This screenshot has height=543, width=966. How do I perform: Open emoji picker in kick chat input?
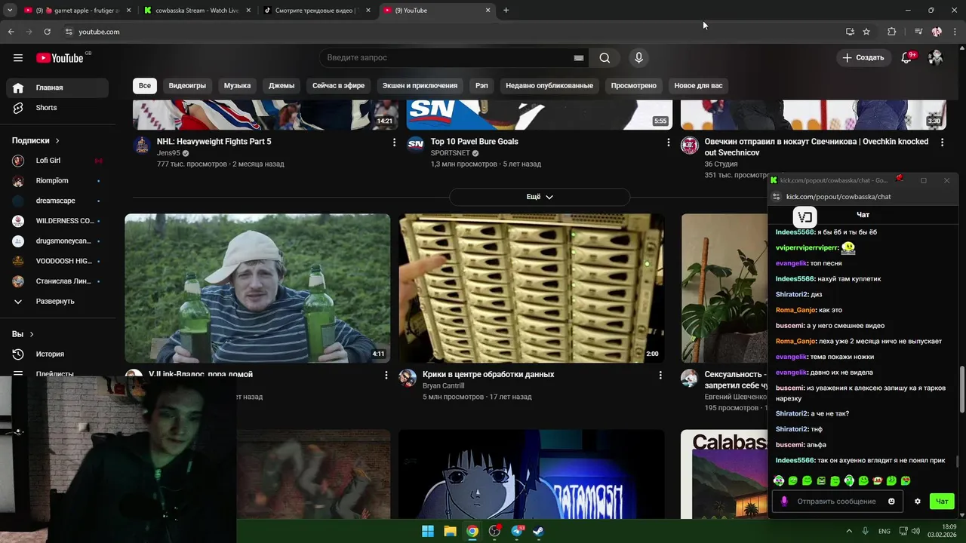(891, 501)
